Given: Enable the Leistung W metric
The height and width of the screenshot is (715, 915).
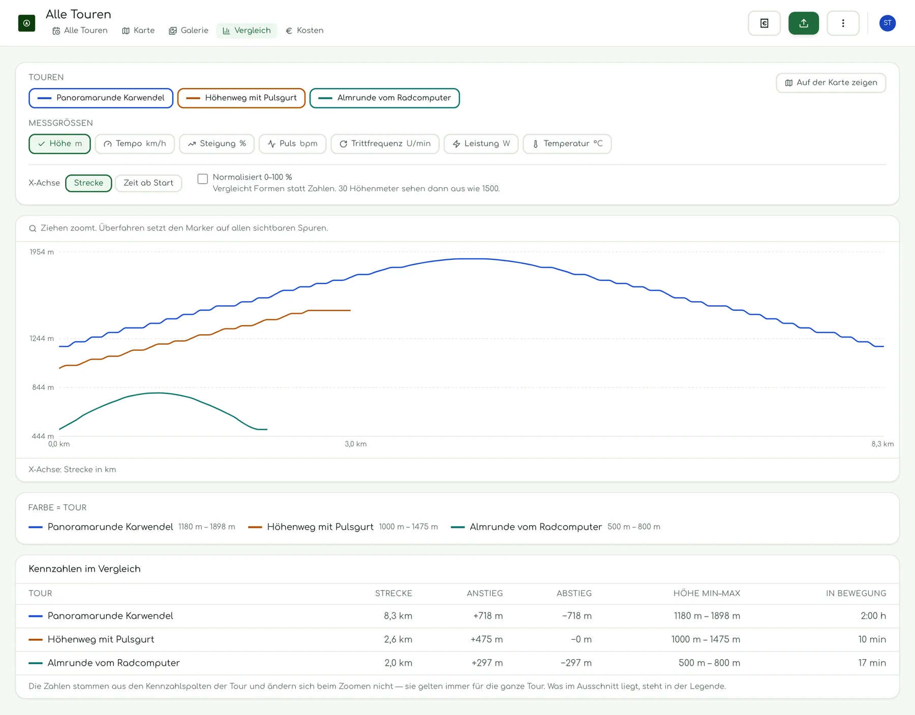Looking at the screenshot, I should coord(481,143).
